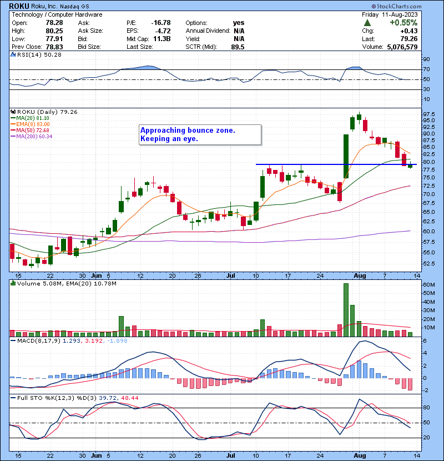
Task: Click the RSI panel icon beside RSI(14)
Action: tap(13, 54)
